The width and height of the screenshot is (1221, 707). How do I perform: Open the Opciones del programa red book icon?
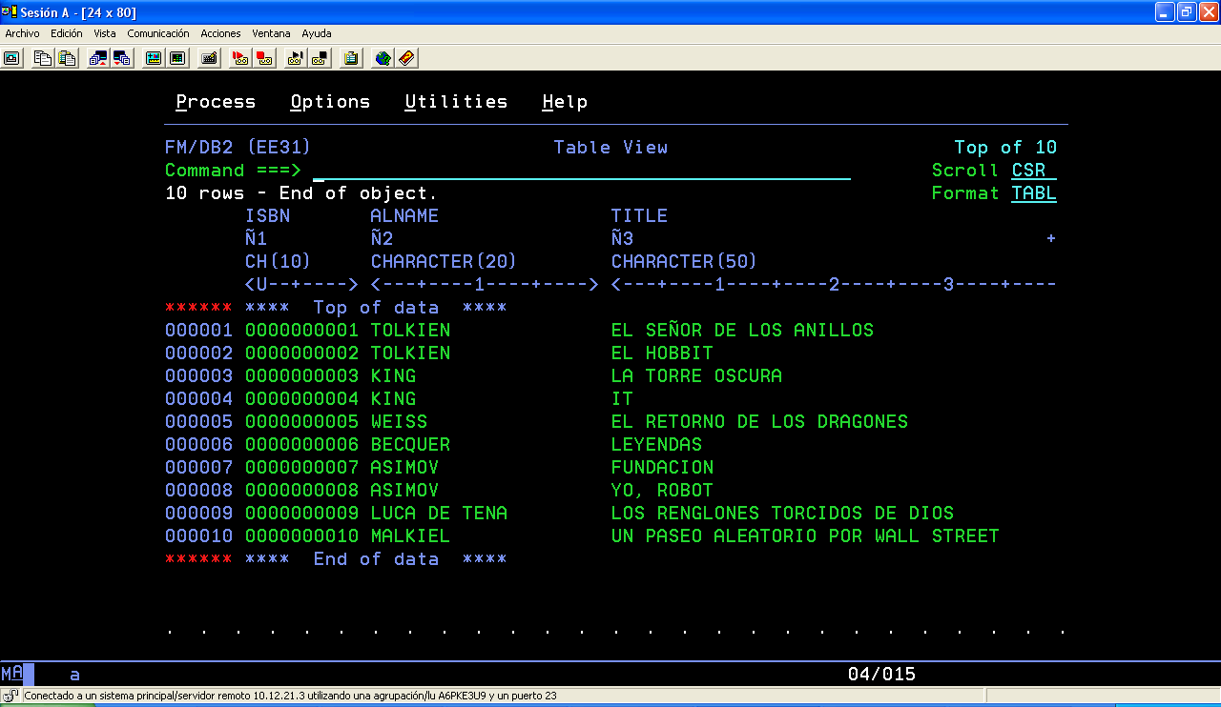coord(406,58)
